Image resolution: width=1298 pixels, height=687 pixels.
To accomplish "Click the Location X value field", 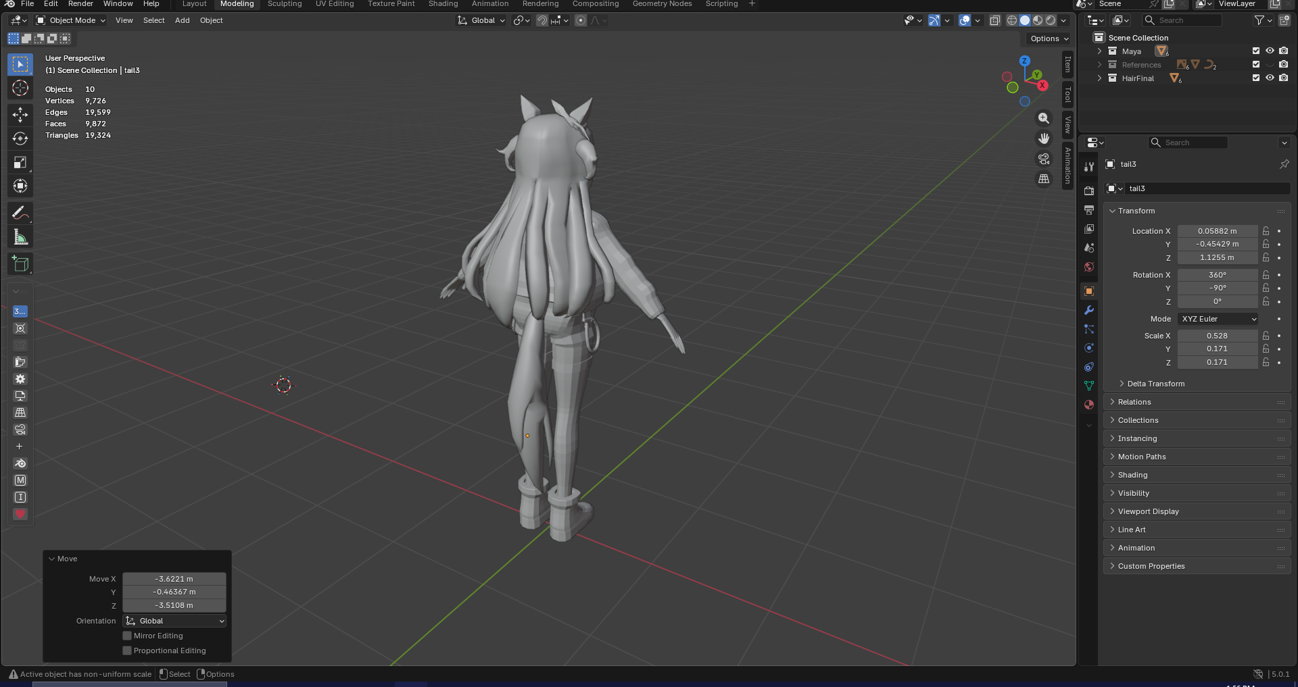I will (1217, 231).
